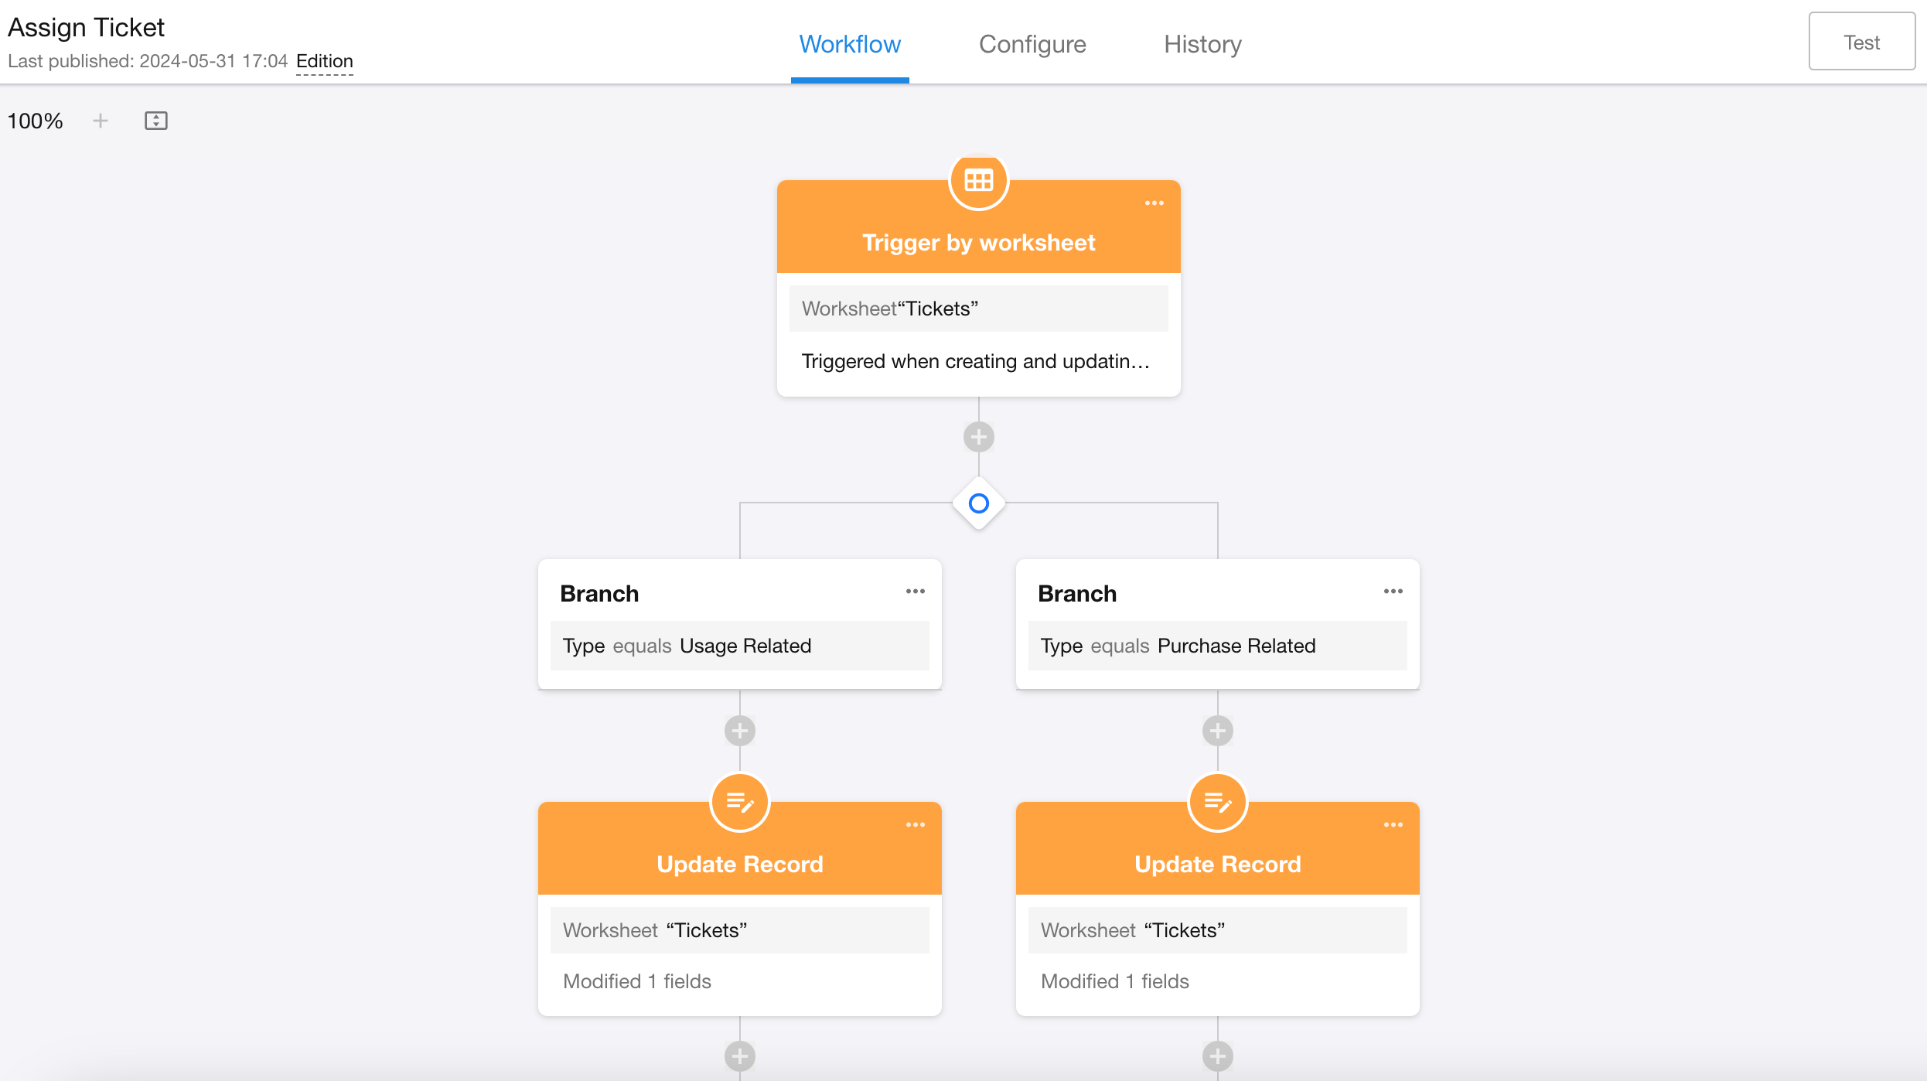1927x1081 pixels.
Task: Open right Update Record options menu
Action: pyautogui.click(x=1393, y=825)
